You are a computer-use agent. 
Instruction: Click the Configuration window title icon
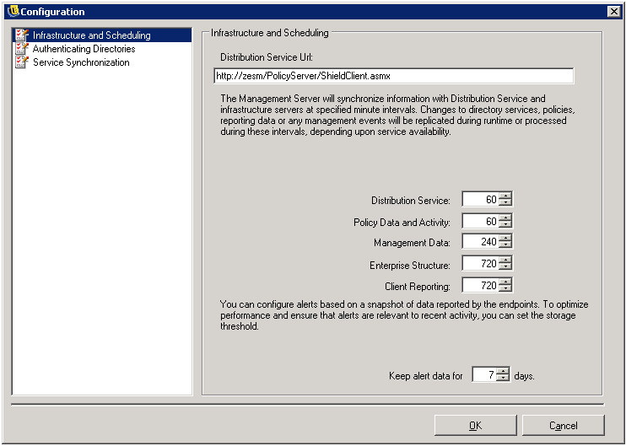(x=13, y=12)
